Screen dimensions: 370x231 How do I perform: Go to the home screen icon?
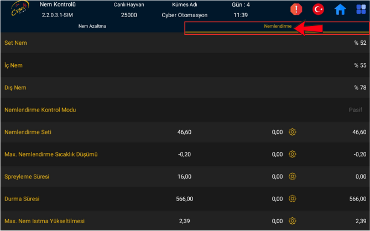coord(341,9)
